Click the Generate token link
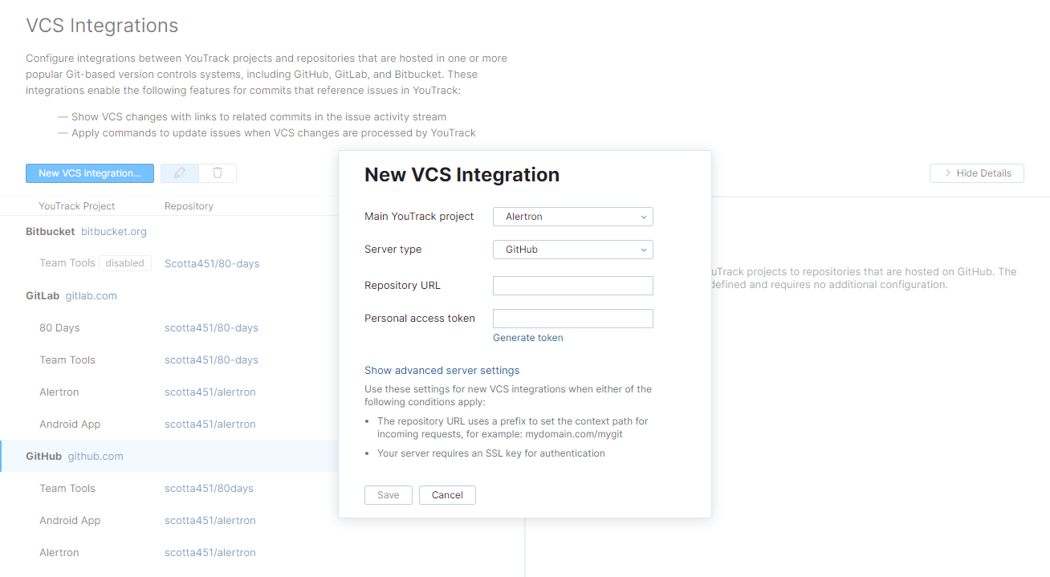The height and width of the screenshot is (577, 1050). click(527, 337)
